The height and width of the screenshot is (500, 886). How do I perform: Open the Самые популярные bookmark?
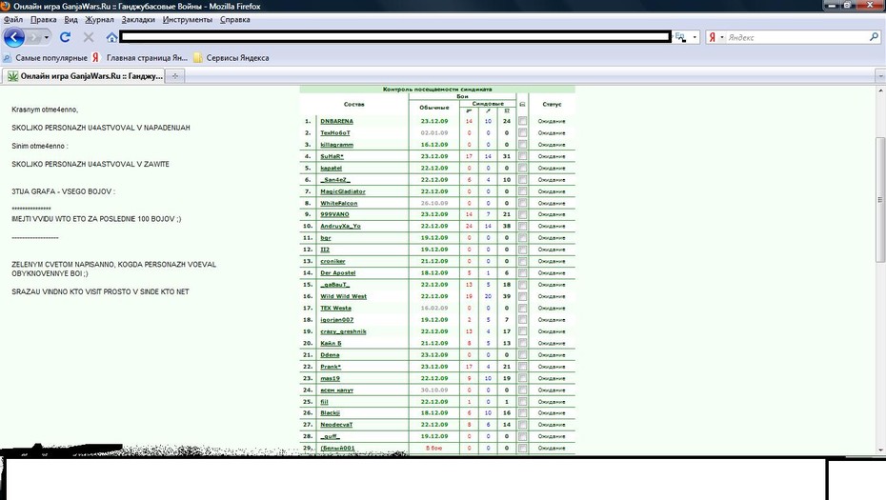[45, 58]
